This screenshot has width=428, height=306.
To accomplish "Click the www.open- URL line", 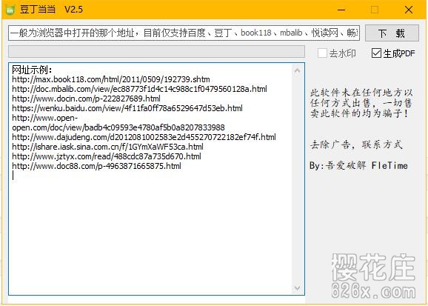I will click(45, 118).
